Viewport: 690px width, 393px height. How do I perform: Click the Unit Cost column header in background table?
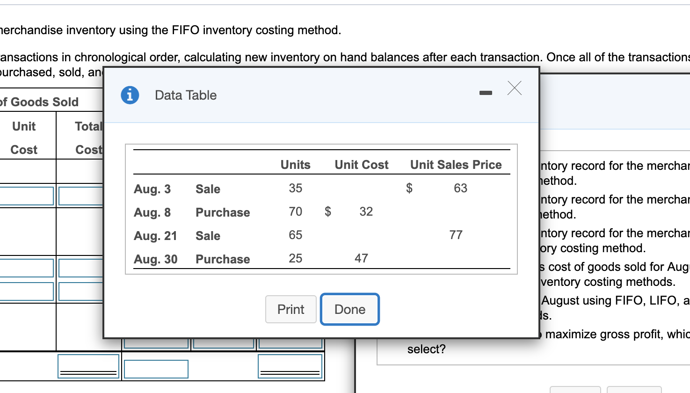point(24,138)
